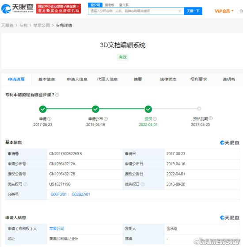Screen dimensions: 243x247
Task: Click help icon next to 优先权号
Action: (26, 184)
